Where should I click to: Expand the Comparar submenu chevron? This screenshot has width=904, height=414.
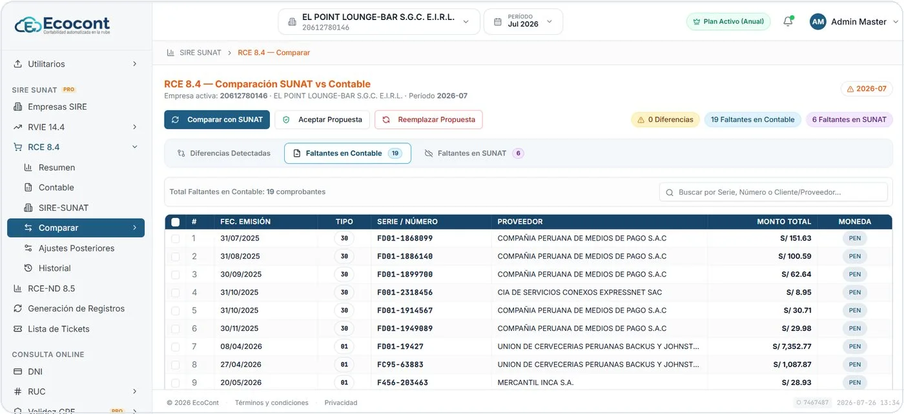tap(134, 228)
